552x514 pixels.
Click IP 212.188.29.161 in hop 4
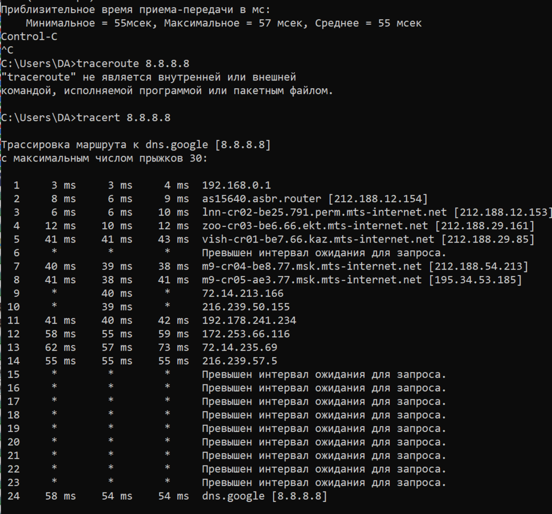pos(485,226)
